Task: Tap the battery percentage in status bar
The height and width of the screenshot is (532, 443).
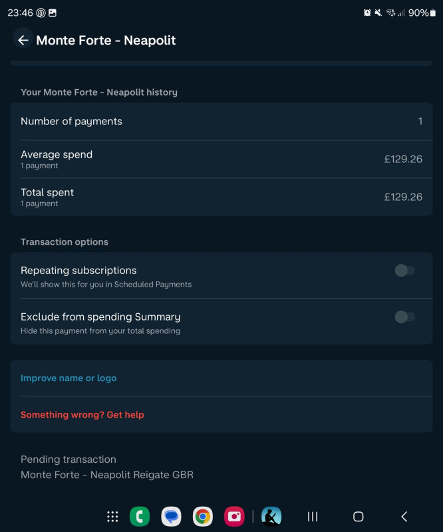Action: [418, 13]
